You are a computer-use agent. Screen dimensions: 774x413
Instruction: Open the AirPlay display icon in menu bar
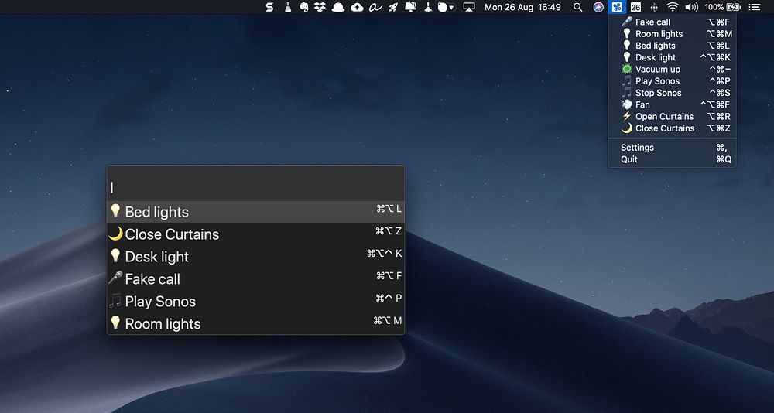(468, 7)
